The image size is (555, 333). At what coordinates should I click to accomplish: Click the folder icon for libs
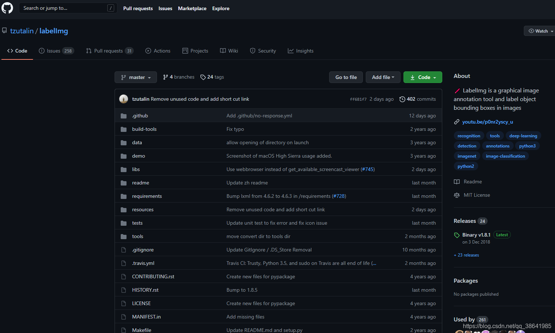pyautogui.click(x=124, y=170)
